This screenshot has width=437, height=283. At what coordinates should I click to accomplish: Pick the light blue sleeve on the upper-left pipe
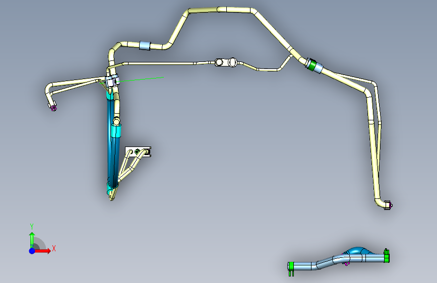(145, 46)
